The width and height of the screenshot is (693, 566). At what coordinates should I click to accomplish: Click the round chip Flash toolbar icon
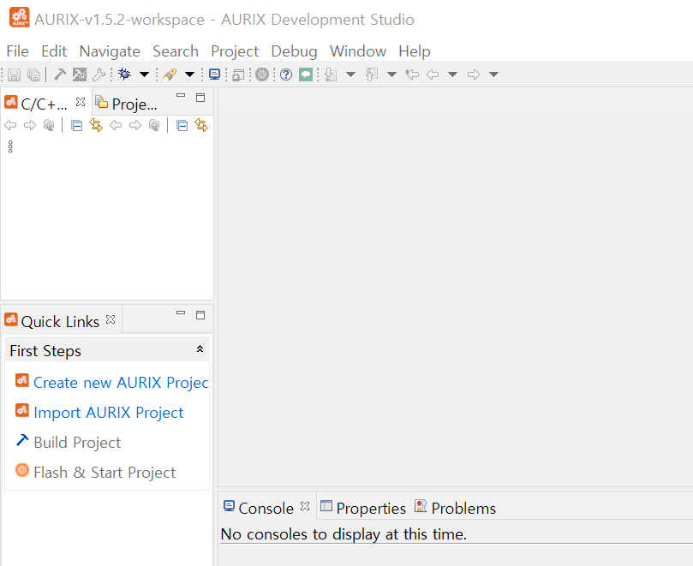pyautogui.click(x=262, y=74)
